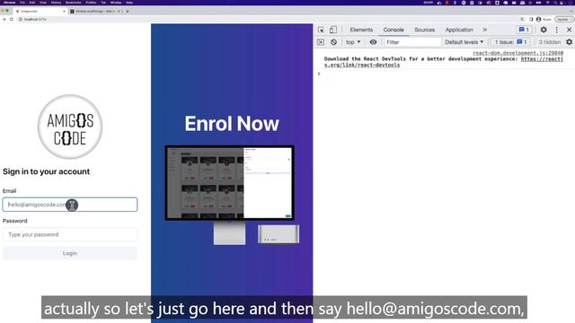Focus the console Filter field

coord(412,42)
